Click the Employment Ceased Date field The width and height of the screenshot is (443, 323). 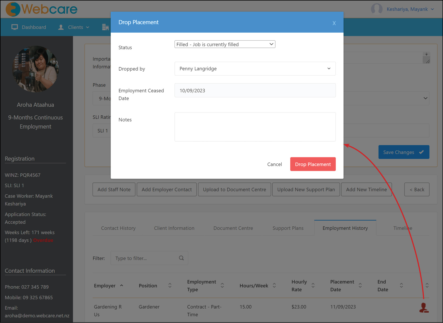255,90
